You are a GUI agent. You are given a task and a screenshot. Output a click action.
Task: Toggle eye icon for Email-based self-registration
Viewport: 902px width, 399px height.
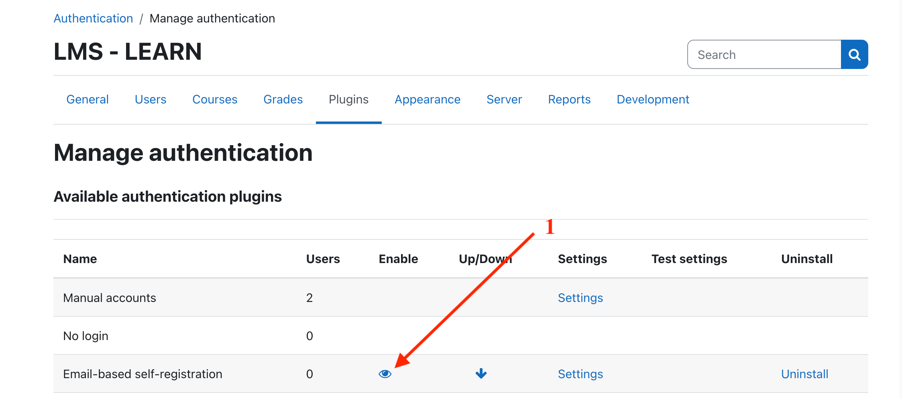[x=385, y=374]
